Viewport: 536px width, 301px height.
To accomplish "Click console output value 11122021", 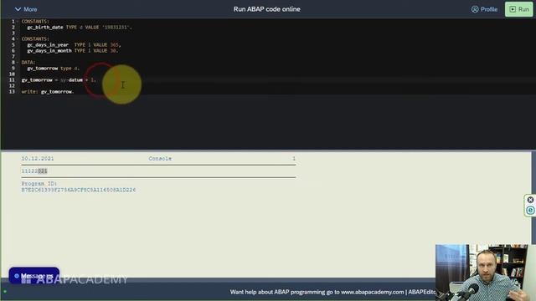I will [x=34, y=171].
